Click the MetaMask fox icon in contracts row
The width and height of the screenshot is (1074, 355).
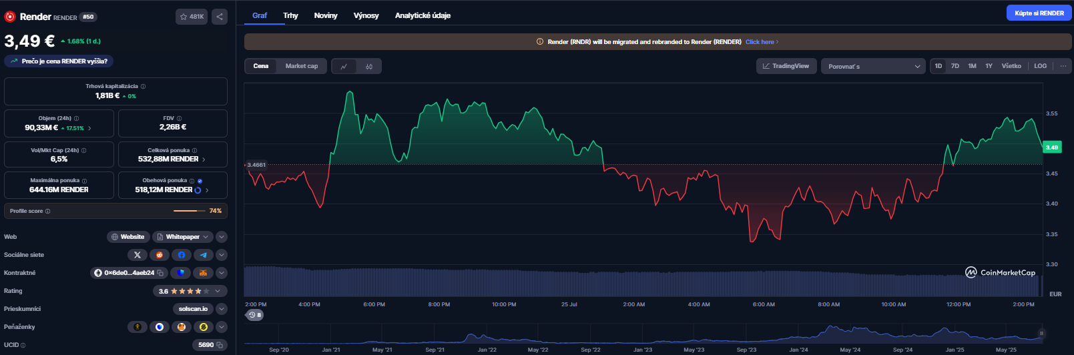tap(204, 273)
